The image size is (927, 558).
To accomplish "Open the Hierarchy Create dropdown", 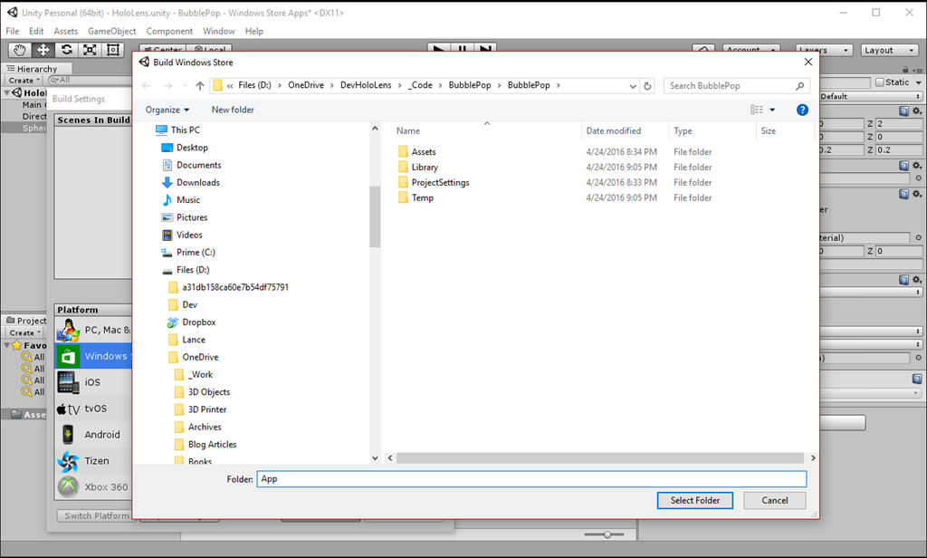I will coord(24,81).
